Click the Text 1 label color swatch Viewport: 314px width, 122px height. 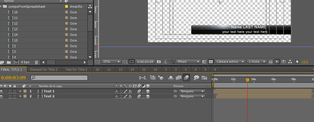[25, 91]
